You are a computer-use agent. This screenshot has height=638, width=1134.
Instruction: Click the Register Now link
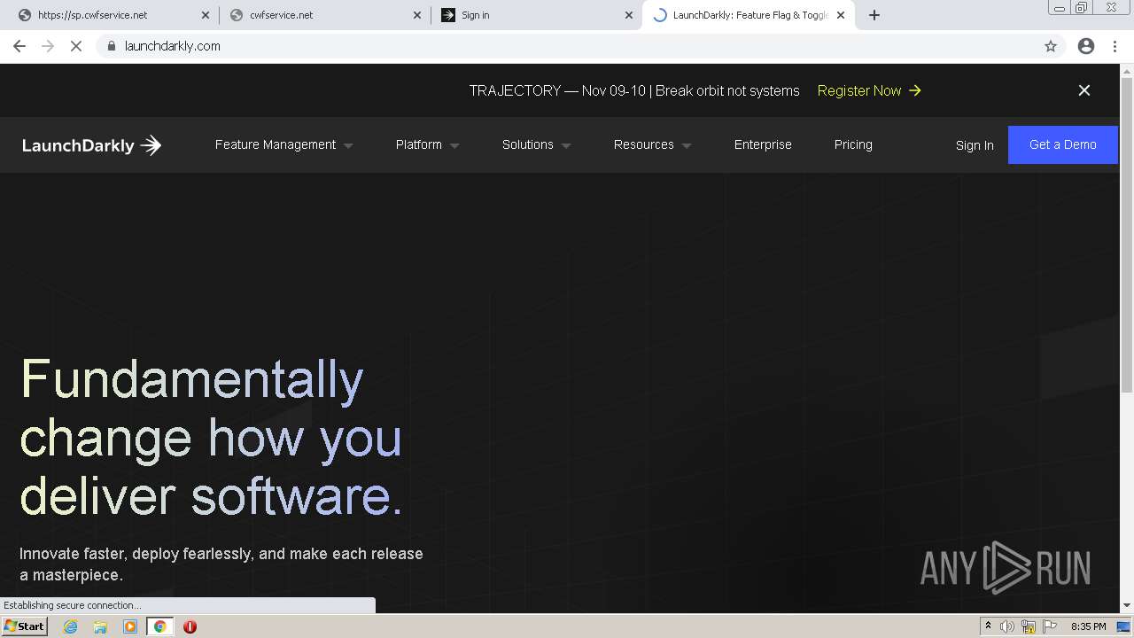coord(869,90)
